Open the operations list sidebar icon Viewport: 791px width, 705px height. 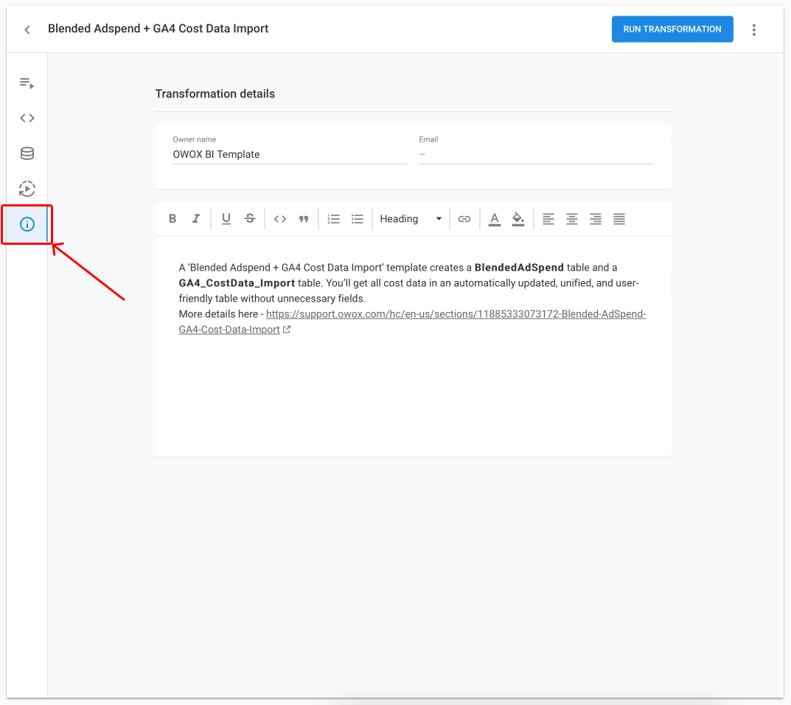[x=27, y=83]
